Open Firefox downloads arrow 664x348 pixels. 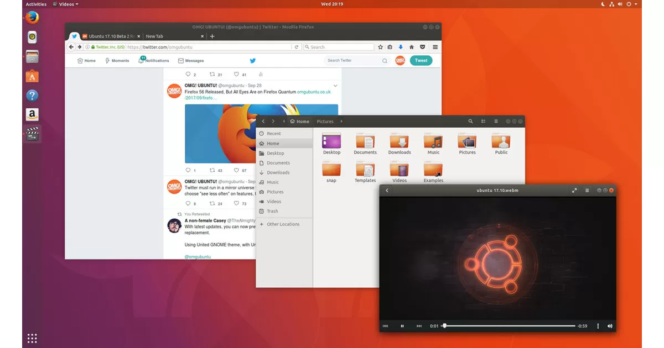click(401, 47)
